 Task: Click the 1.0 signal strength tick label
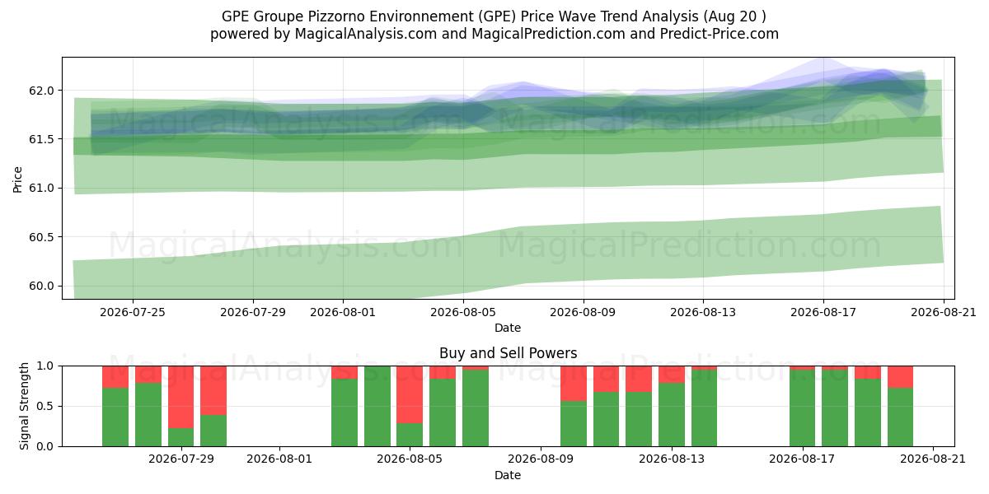coord(46,366)
